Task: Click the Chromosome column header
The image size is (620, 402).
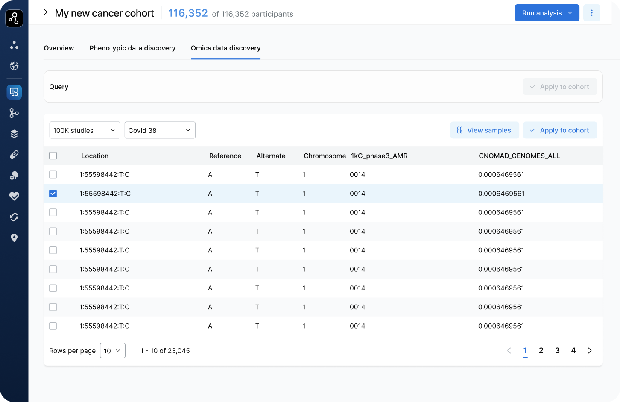Action: pyautogui.click(x=325, y=156)
